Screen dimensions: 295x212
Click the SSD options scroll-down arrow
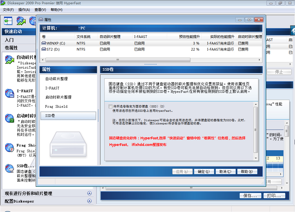tap(256, 158)
